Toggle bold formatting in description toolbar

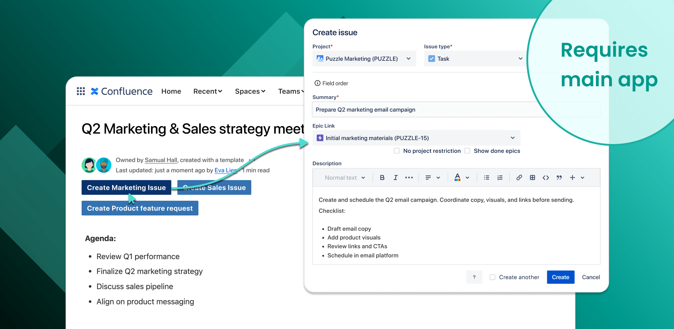(x=382, y=178)
